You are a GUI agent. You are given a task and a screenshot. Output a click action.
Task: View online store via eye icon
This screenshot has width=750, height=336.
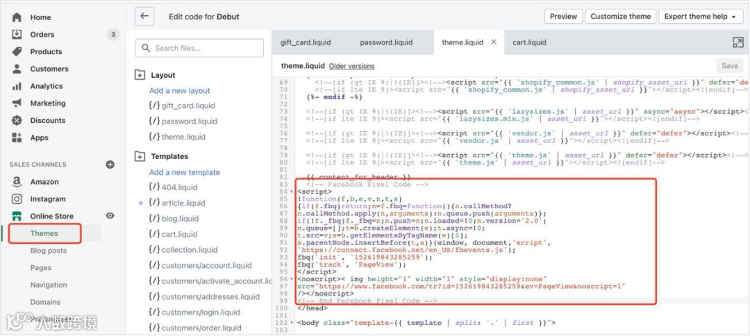[110, 216]
